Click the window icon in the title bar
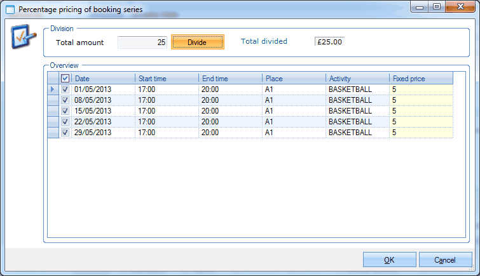Viewport: 480px width, 276px height. 10,10
